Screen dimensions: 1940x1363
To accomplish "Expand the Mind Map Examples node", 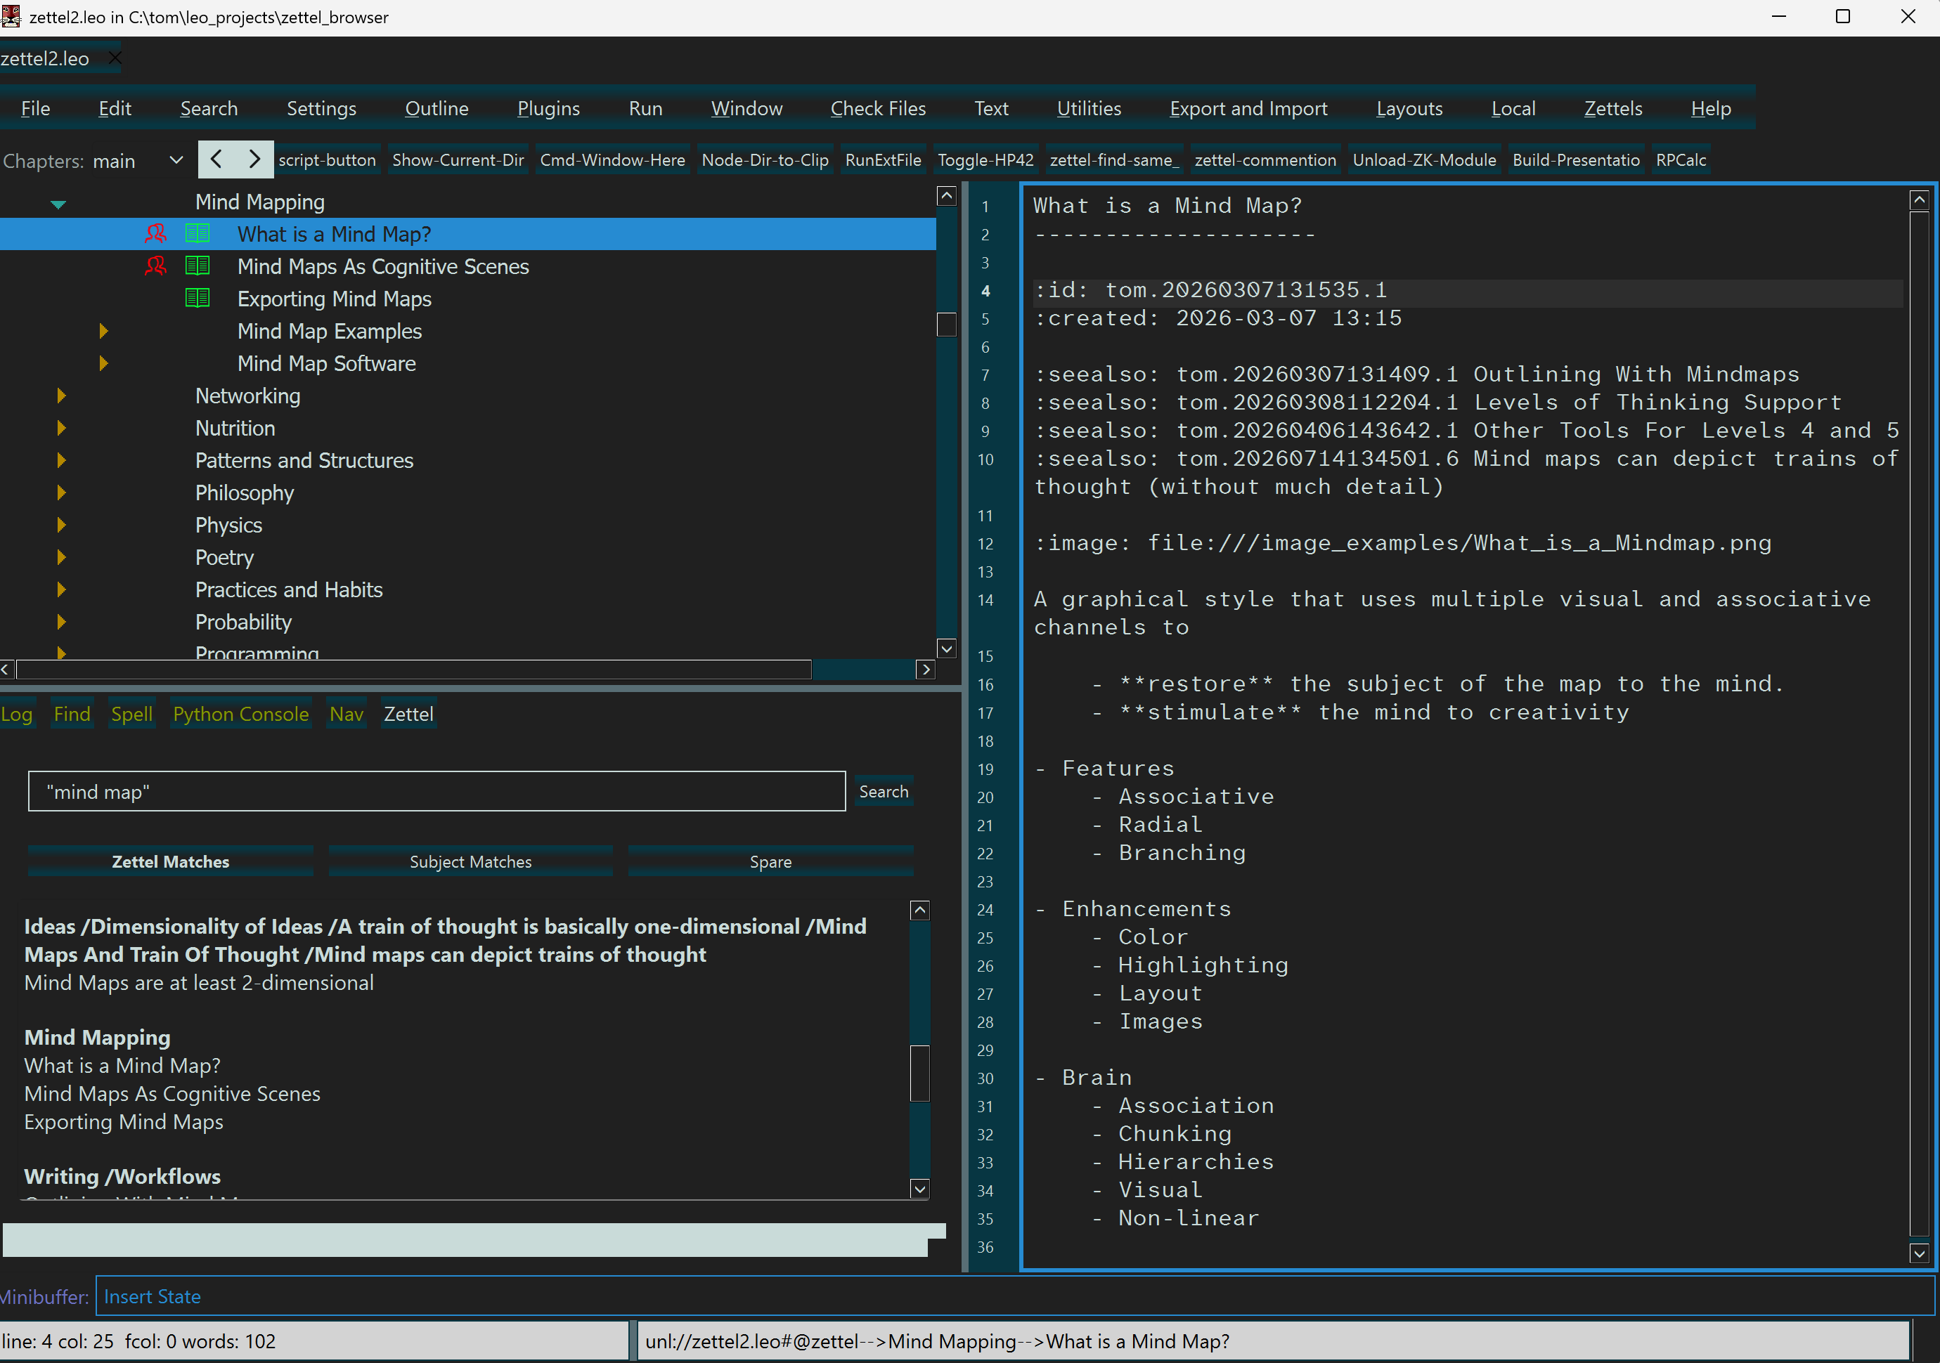I will click(x=103, y=331).
